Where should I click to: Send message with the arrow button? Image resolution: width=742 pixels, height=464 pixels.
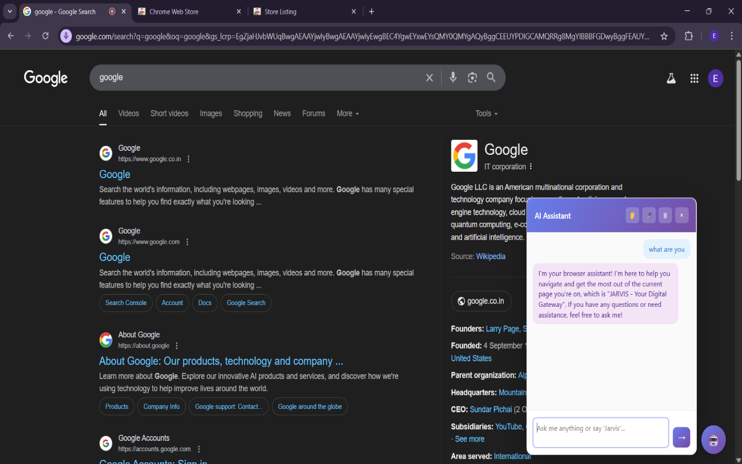(x=682, y=437)
